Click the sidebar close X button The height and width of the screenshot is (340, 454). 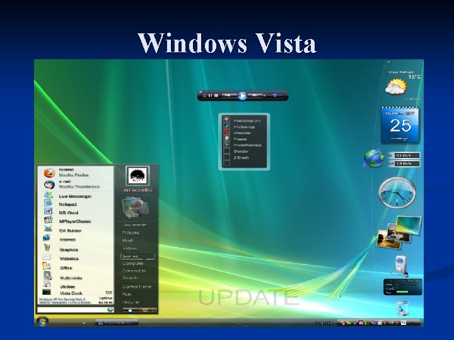pos(389,62)
